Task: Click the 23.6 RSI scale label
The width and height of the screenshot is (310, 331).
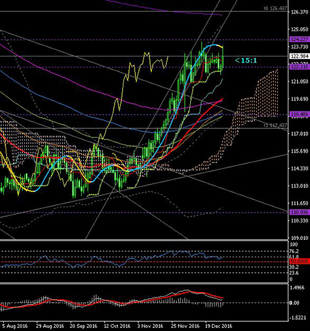Action: coord(294,273)
